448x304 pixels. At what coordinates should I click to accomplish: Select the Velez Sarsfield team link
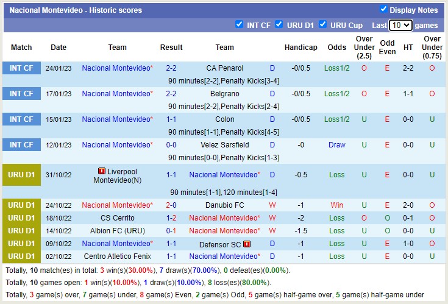pos(224,145)
